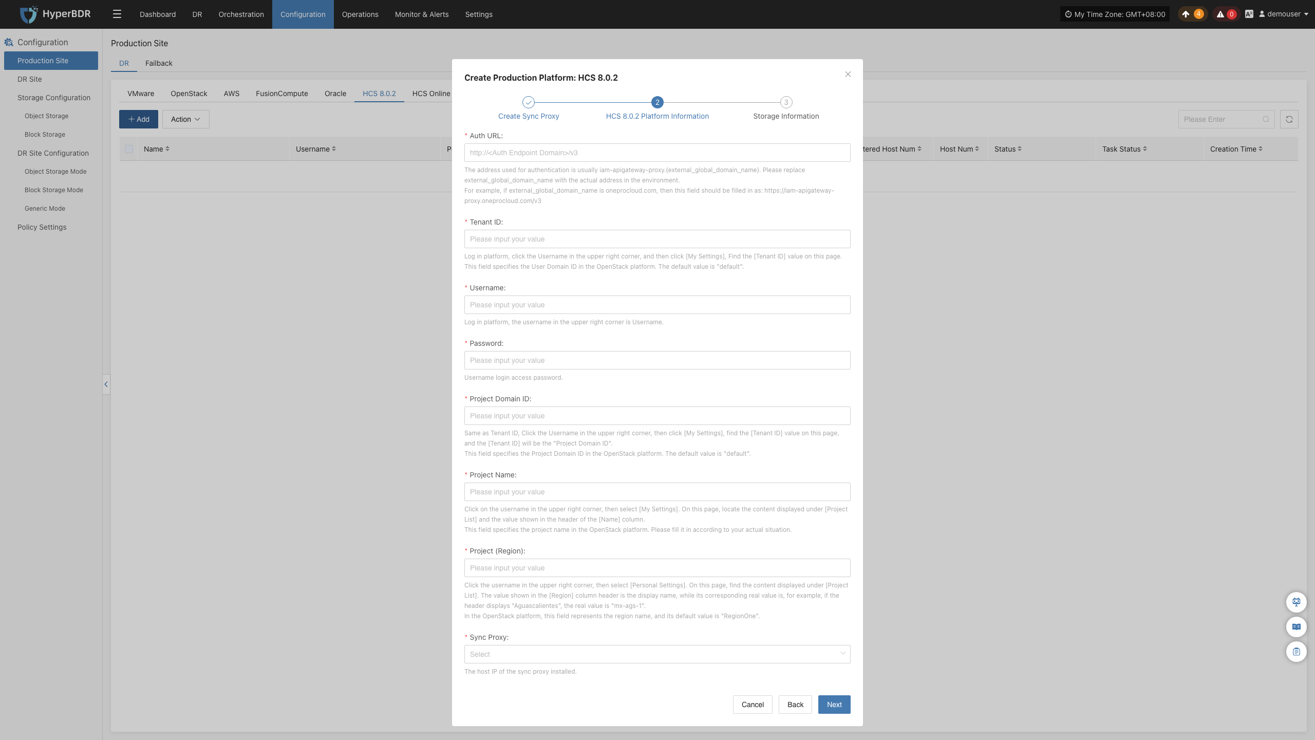
Task: Sort by Username column arrows
Action: pos(334,149)
